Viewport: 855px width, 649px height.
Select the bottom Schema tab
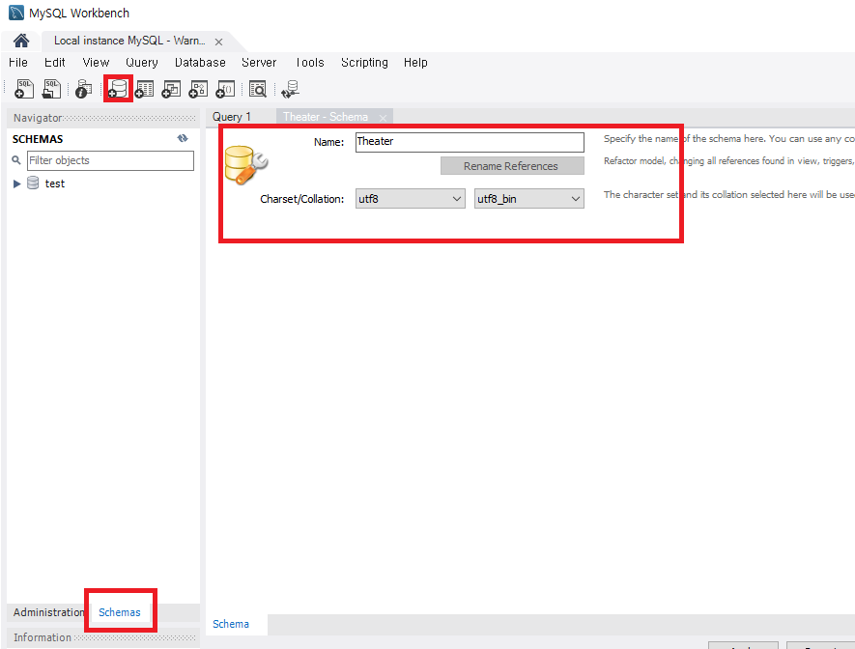pos(231,624)
